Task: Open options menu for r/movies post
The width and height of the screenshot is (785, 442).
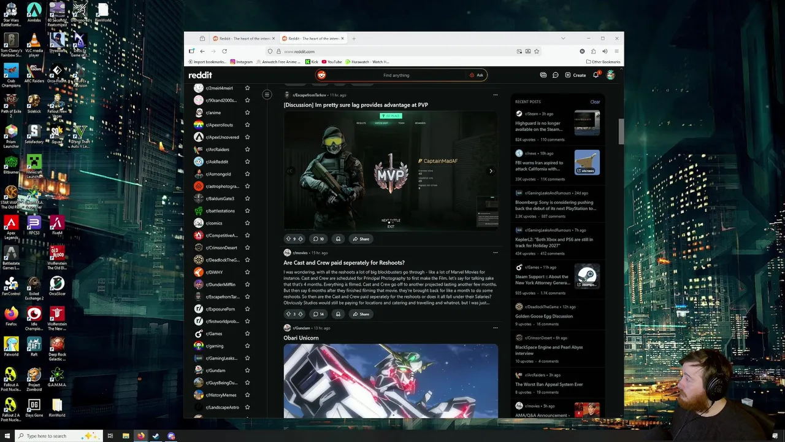Action: click(495, 252)
